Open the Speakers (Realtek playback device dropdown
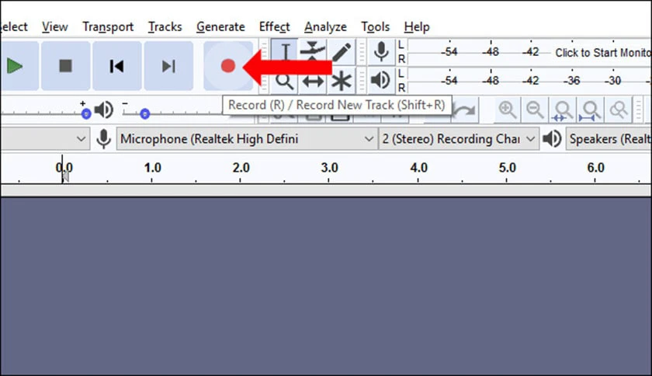Screen dimensions: 652x376 coord(609,138)
